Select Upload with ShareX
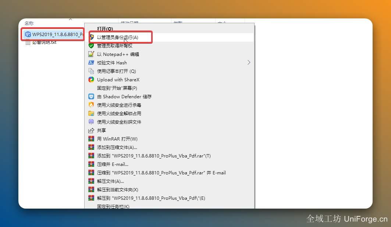The image size is (391, 227). 118,79
